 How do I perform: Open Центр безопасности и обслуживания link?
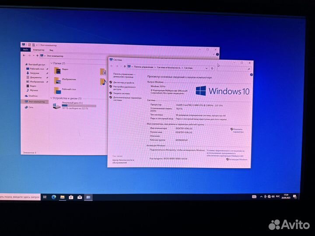[122, 161]
